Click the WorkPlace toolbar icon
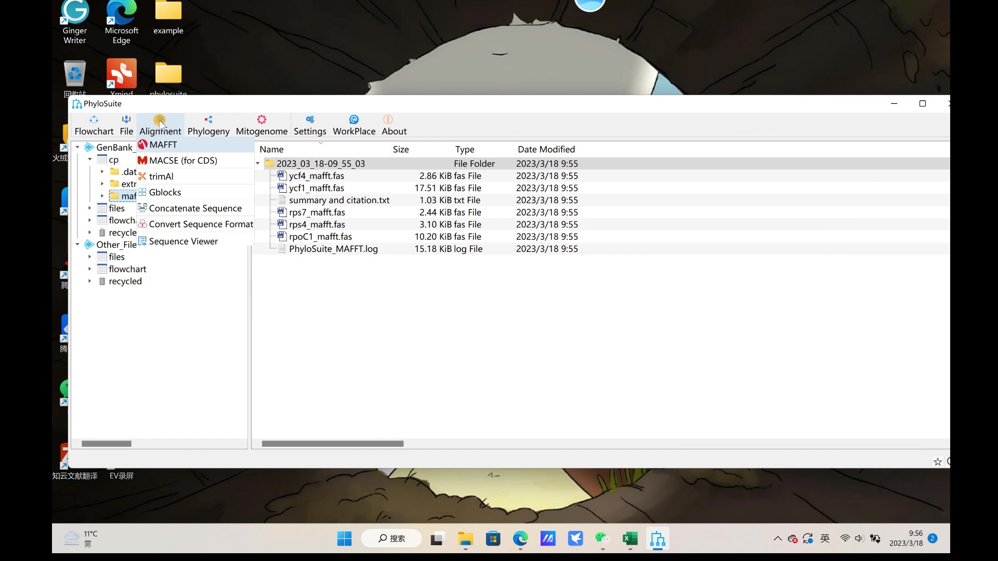998x561 pixels. point(354,120)
